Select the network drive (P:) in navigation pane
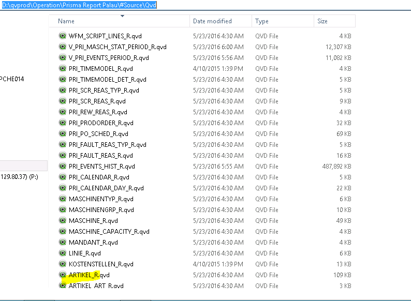Screen dimensions: 411x301 (19, 177)
